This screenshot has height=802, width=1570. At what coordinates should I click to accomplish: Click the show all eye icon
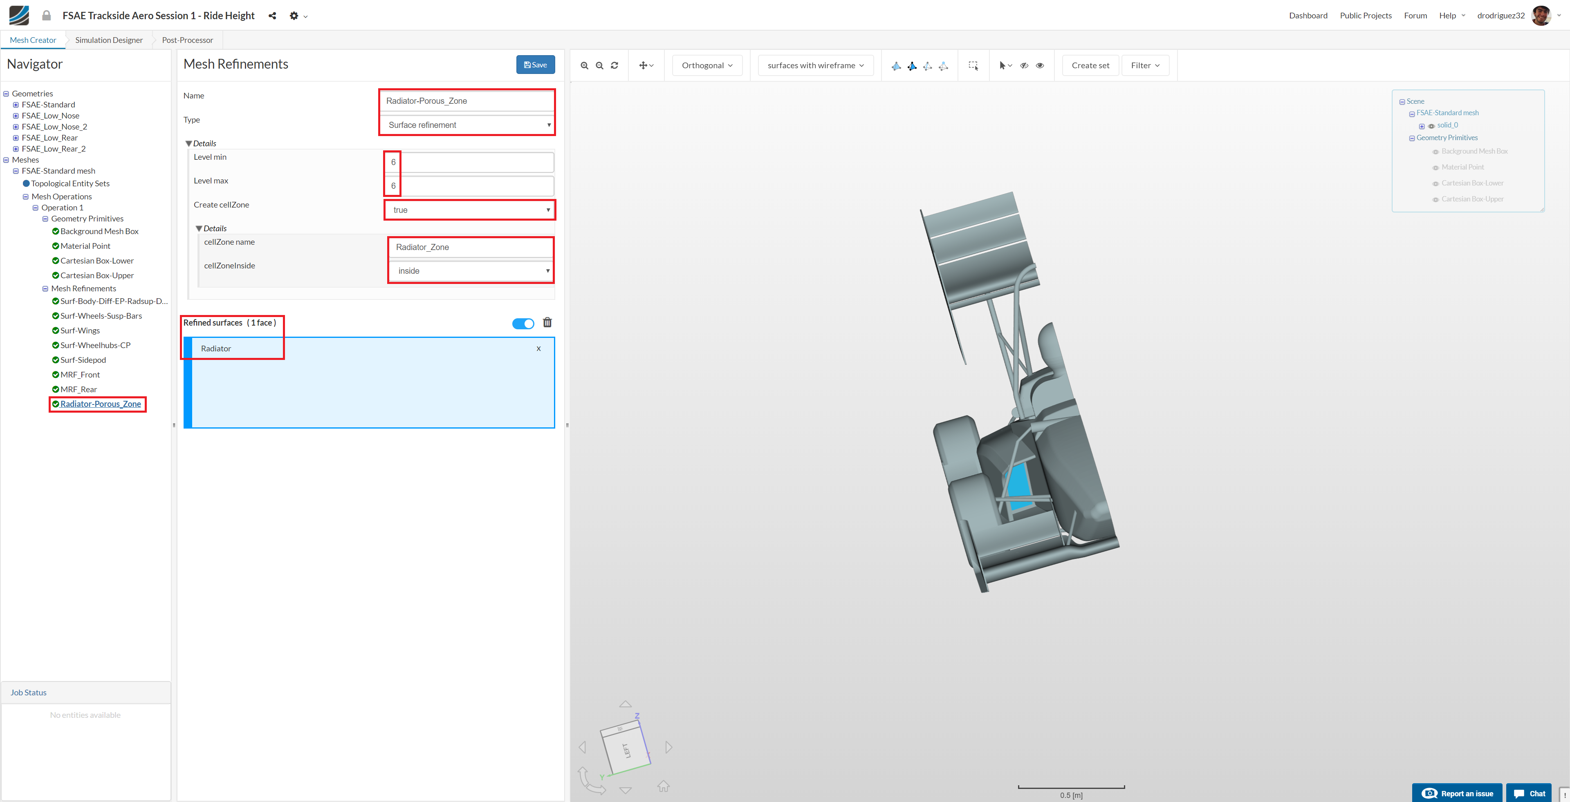point(1040,66)
